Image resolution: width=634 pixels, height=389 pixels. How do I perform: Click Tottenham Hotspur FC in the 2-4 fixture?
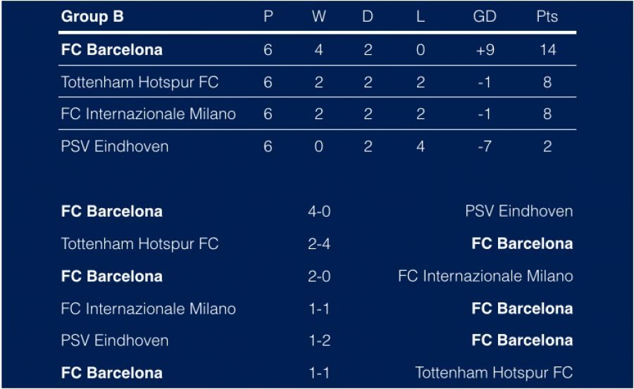pos(139,244)
